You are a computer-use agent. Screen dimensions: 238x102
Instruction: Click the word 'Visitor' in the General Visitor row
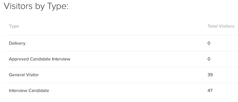(x=31, y=75)
